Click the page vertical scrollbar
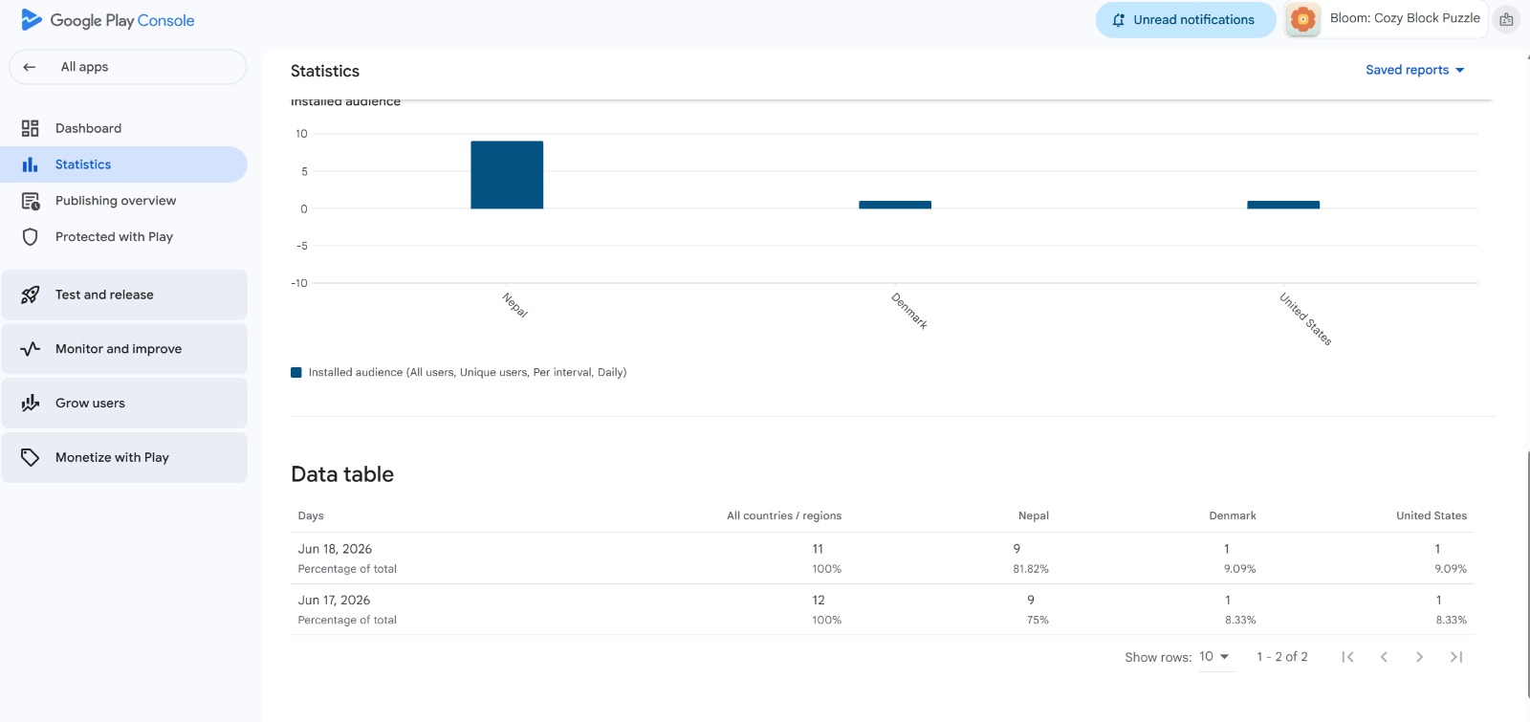The height and width of the screenshot is (722, 1530). pos(1527,574)
